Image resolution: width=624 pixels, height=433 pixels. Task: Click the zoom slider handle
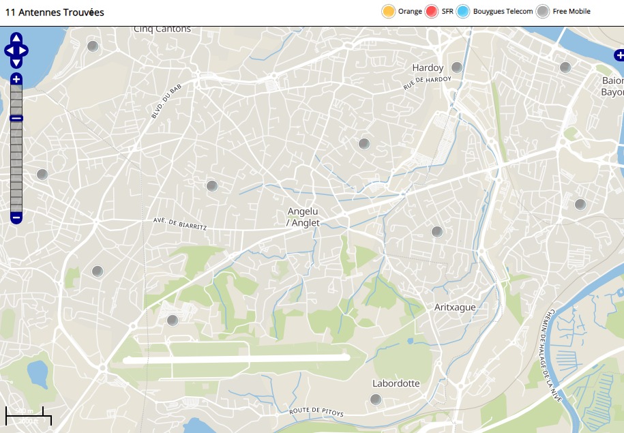(x=16, y=119)
